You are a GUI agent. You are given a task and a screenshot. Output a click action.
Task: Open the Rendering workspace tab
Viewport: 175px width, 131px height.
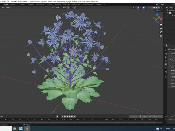pos(66,5)
